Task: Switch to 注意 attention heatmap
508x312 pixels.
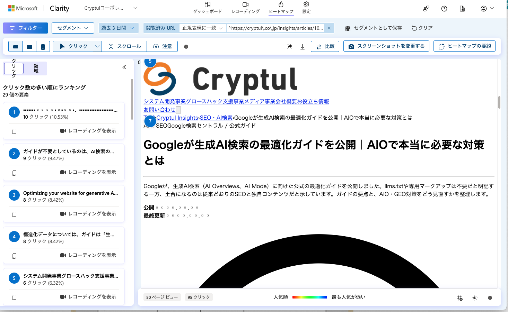Action: [162, 46]
